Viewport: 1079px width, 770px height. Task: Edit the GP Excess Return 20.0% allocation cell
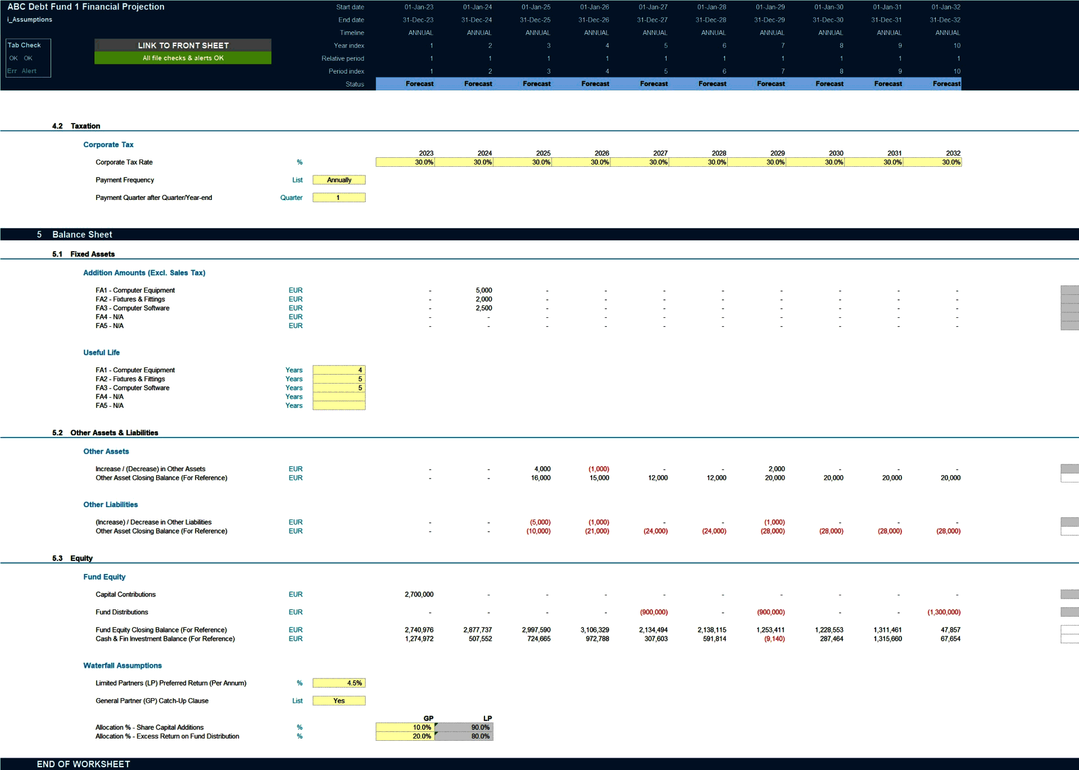tap(406, 736)
